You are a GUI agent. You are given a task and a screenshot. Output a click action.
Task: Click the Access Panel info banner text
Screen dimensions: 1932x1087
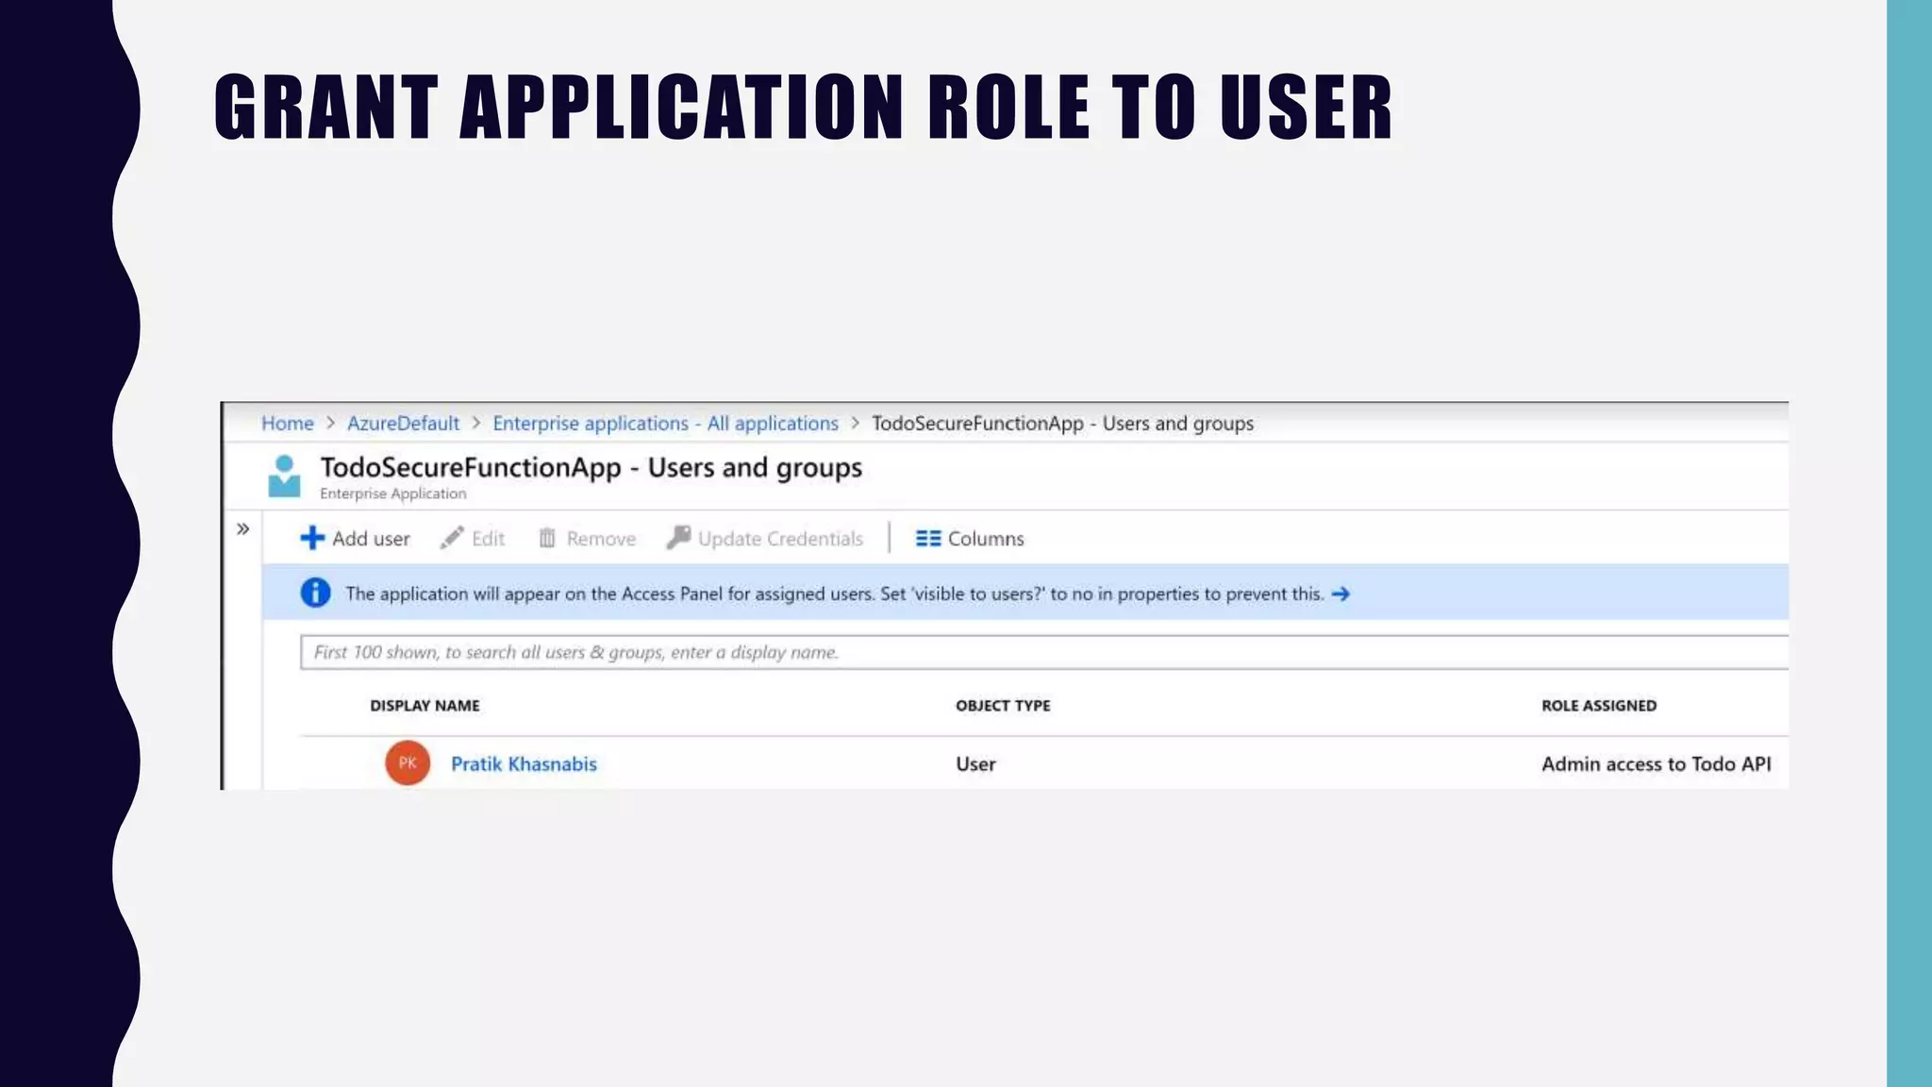pos(834,594)
